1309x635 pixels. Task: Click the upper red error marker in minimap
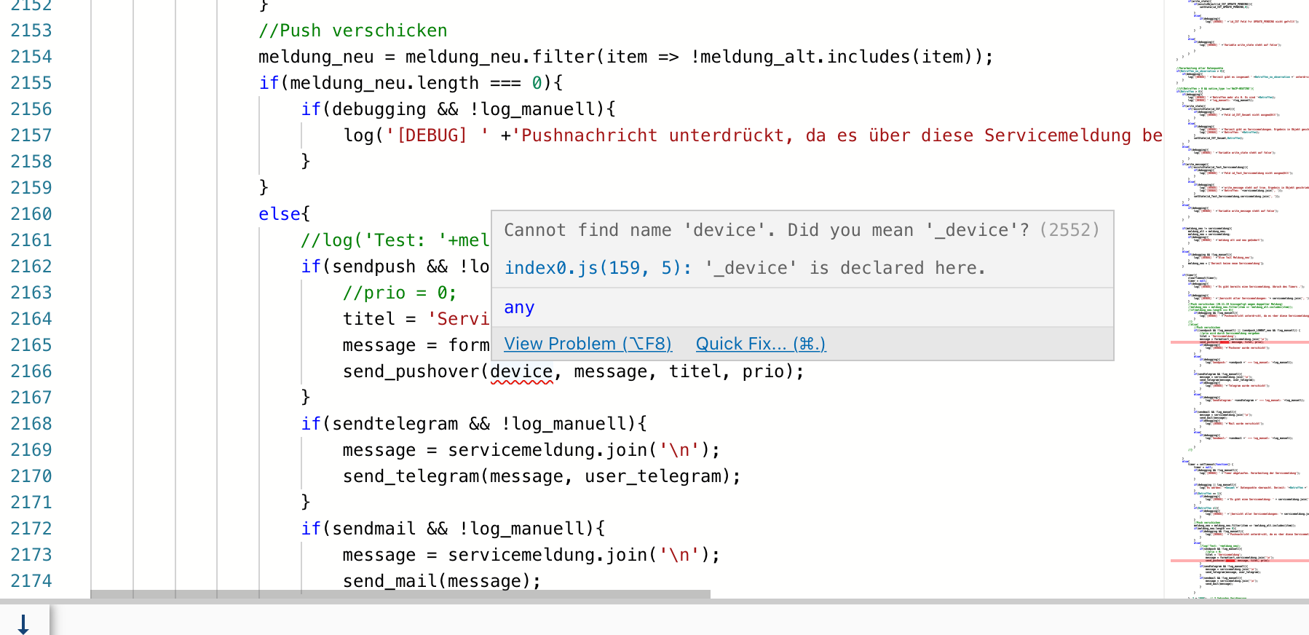pyautogui.click(x=1239, y=342)
